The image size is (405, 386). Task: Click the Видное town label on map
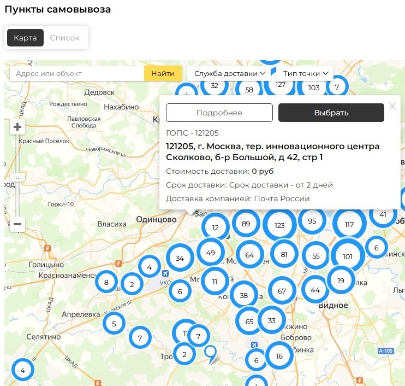click(333, 305)
